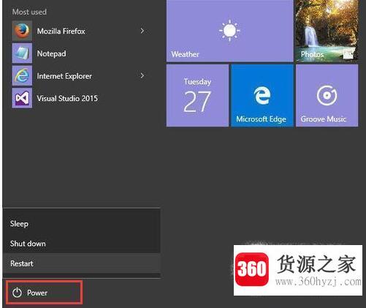Open the Weather tile
The width and height of the screenshot is (366, 308).
(230, 31)
